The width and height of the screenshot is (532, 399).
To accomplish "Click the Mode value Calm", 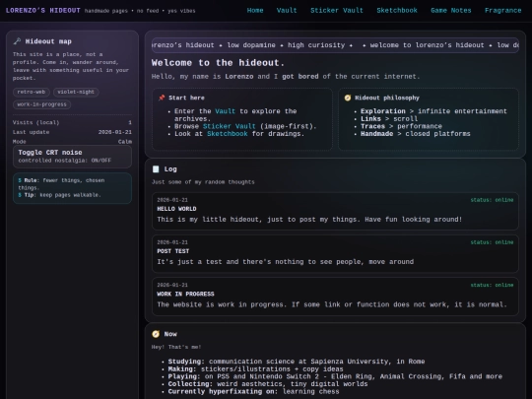I will pos(125,142).
